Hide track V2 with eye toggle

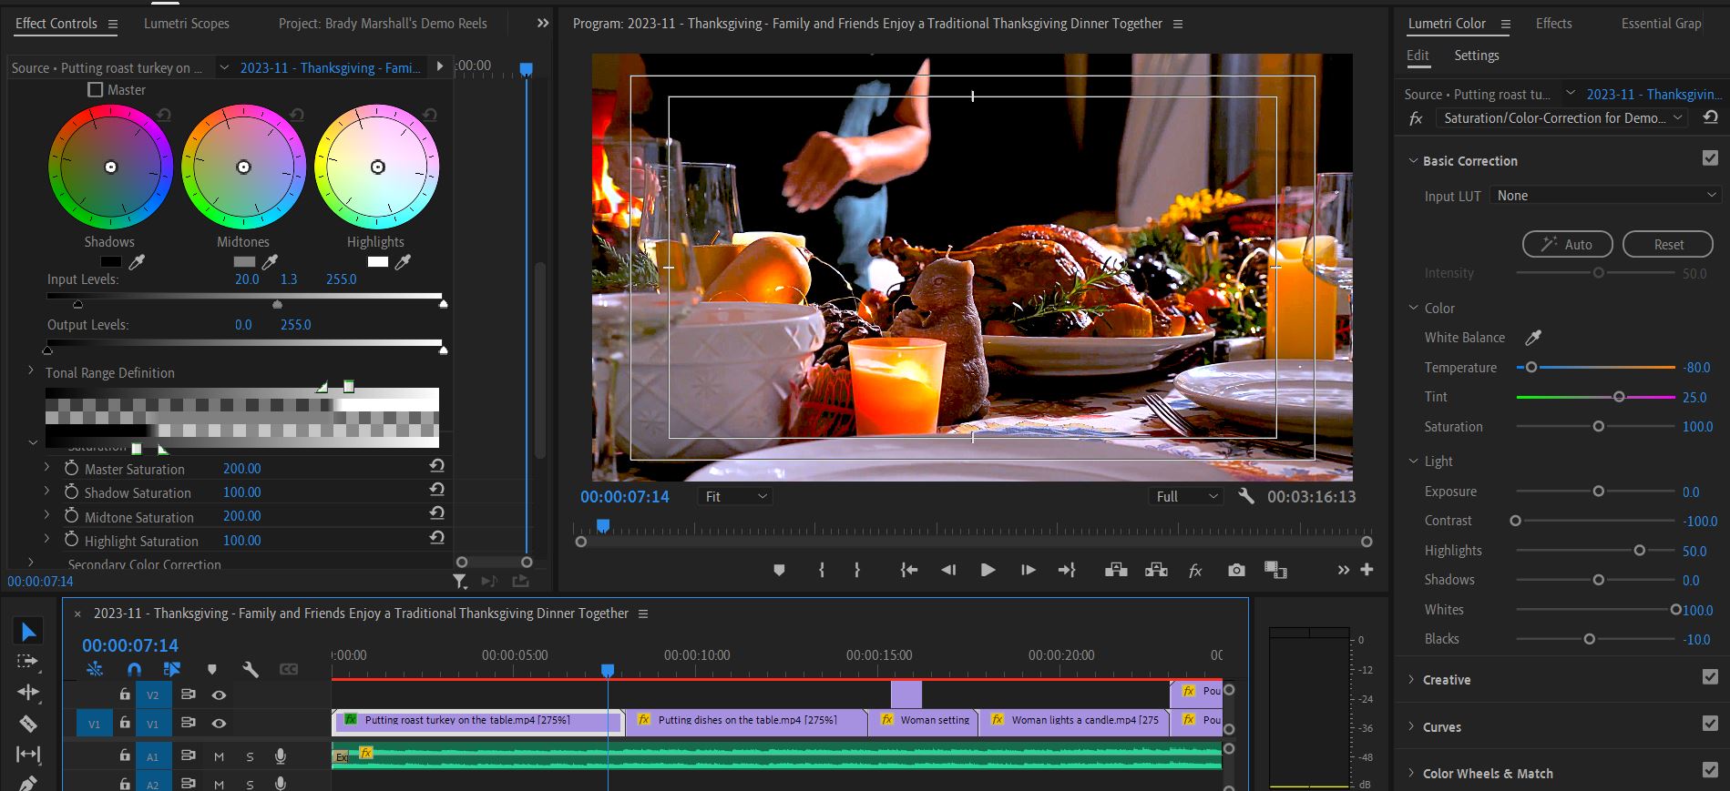[x=219, y=695]
